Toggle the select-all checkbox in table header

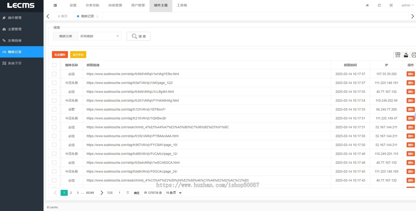(x=54, y=65)
